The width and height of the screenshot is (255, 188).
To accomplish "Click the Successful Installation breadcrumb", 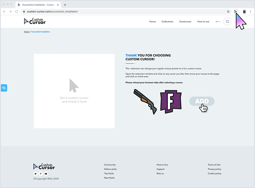I will pos(41,32).
